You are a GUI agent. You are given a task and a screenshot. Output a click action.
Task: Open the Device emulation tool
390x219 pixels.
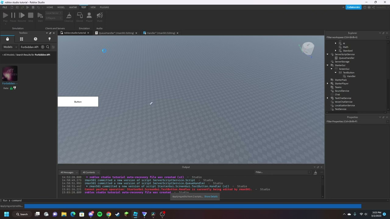pyautogui.click(x=80, y=17)
